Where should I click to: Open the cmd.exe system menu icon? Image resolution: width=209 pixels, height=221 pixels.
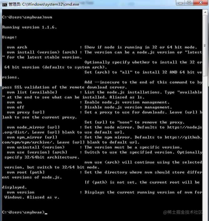tap(4, 4)
